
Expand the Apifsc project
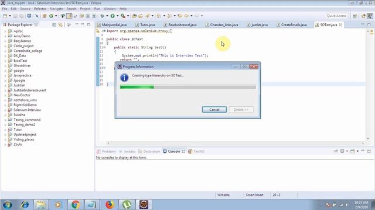(5, 31)
